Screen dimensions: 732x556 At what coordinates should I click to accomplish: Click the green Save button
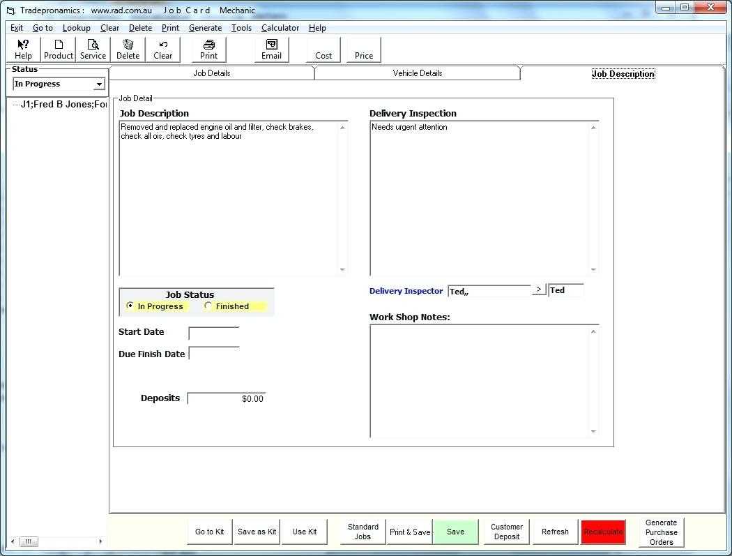[x=455, y=532]
